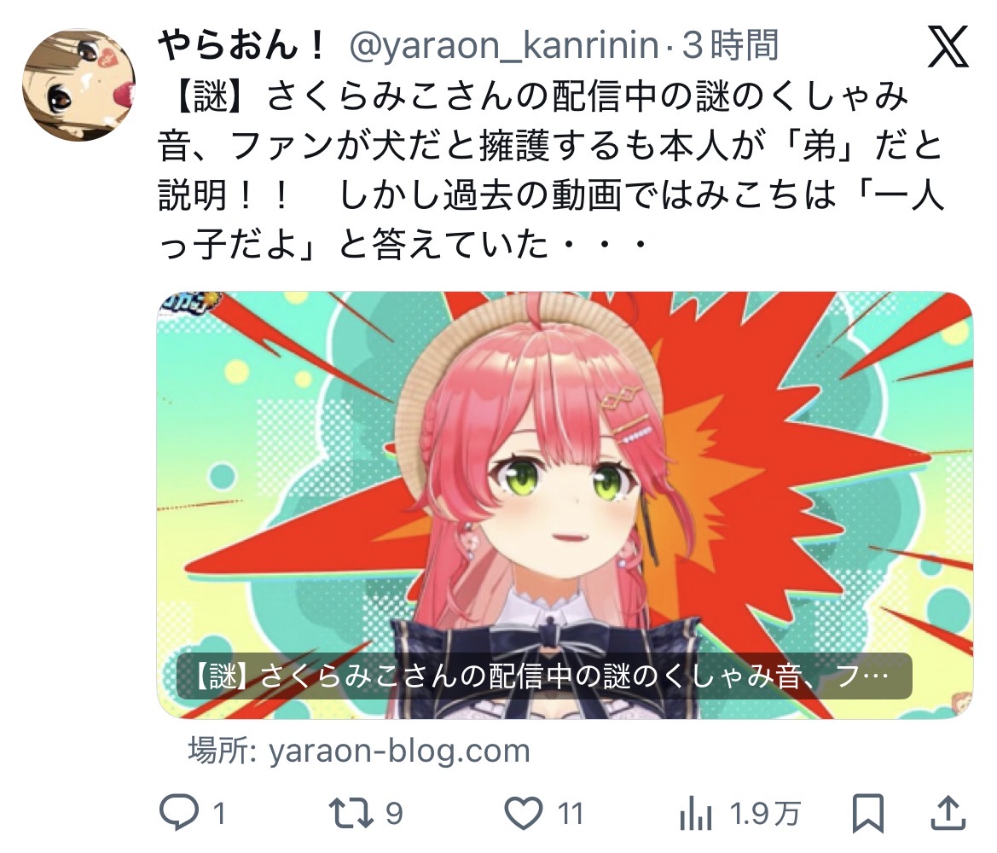Viewport: 997px width, 853px height.
Task: Click the like count 11
Action: pyautogui.click(x=571, y=814)
